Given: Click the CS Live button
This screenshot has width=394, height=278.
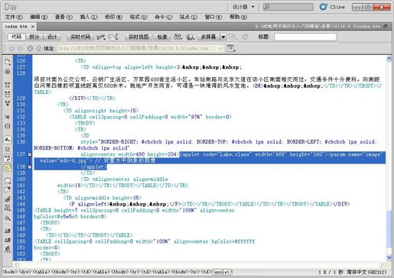Looking at the screenshot, I should [x=332, y=7].
